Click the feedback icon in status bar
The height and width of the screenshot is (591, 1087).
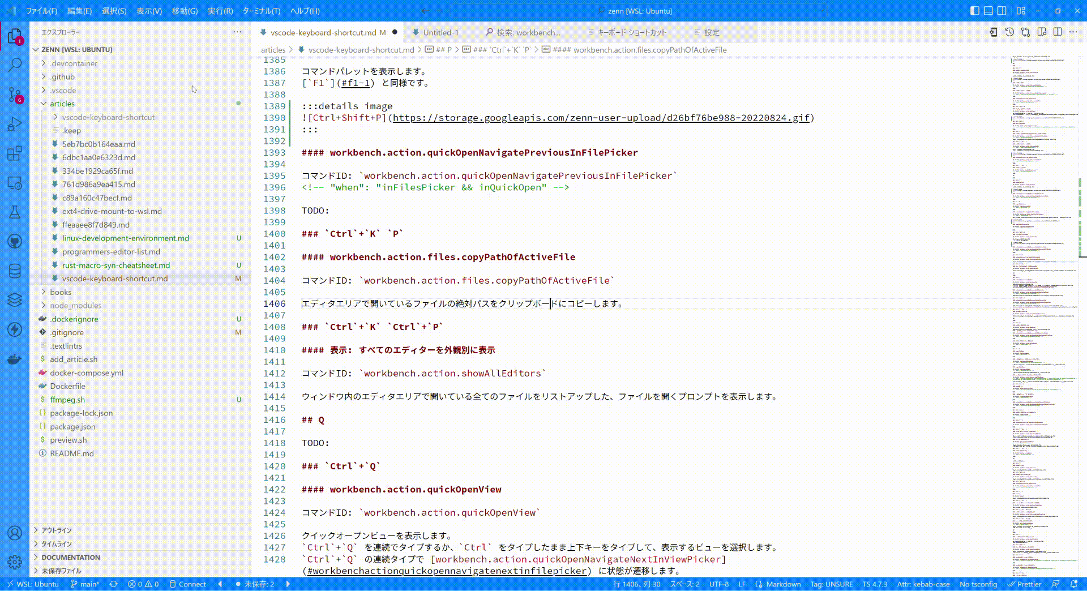pos(1055,584)
